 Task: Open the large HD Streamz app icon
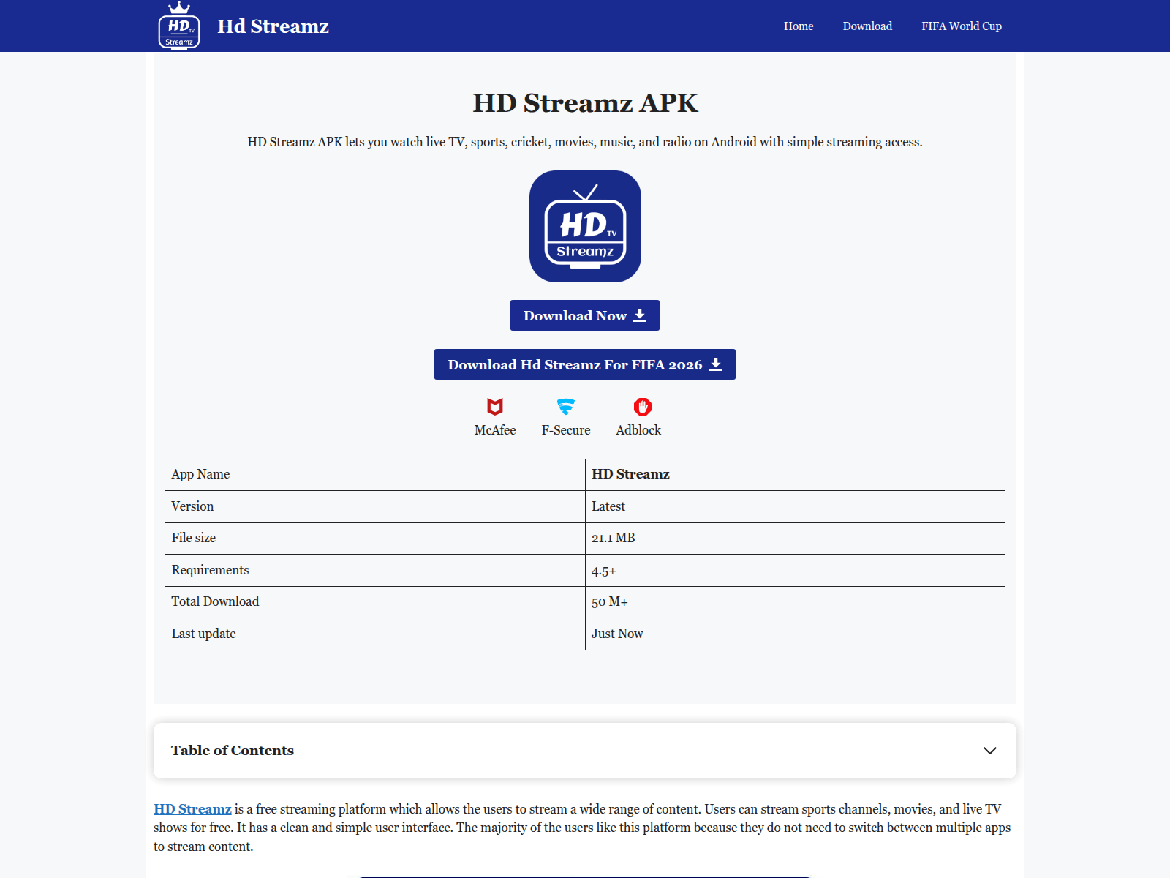click(585, 226)
